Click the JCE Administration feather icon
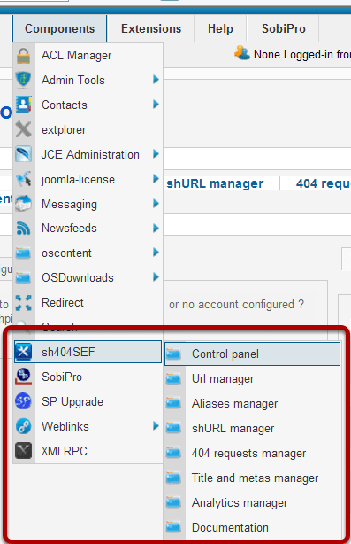 point(23,154)
